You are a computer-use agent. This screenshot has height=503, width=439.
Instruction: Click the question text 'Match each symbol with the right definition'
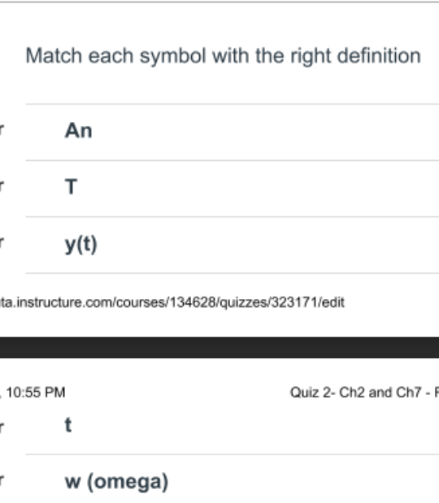pyautogui.click(x=223, y=56)
